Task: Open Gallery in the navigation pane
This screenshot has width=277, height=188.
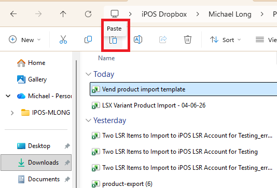Action: tap(32, 79)
